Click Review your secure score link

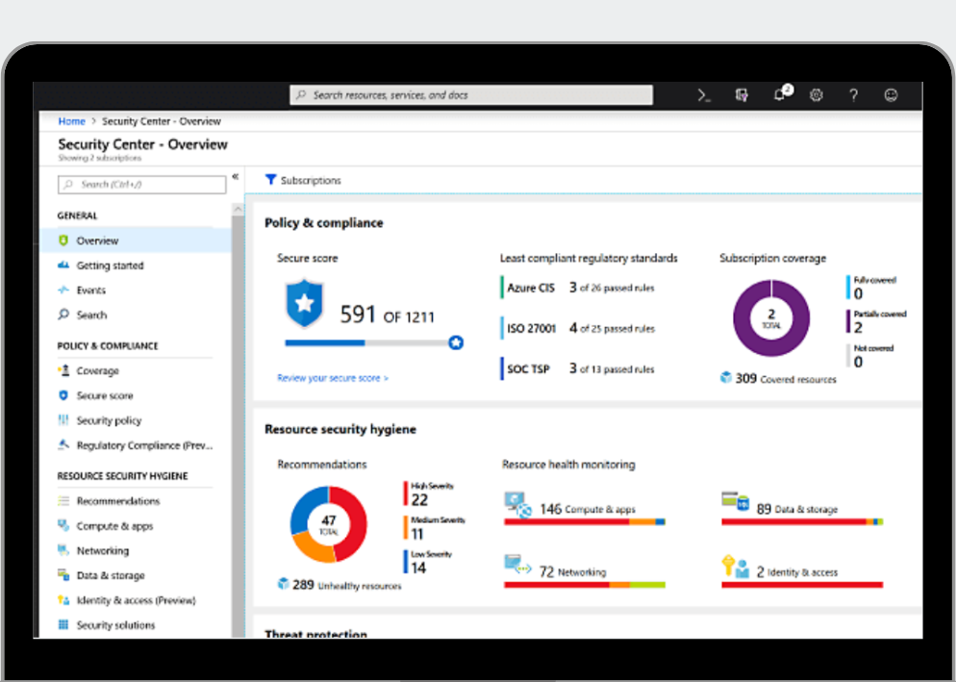332,378
